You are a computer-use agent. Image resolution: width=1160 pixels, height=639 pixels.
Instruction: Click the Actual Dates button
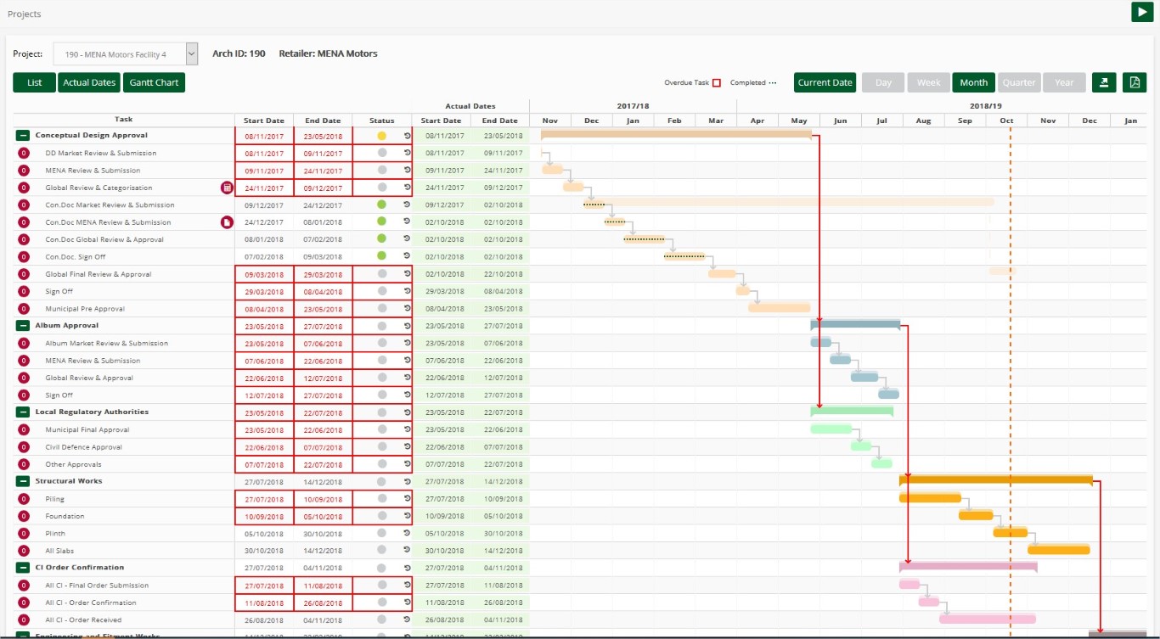click(x=89, y=82)
